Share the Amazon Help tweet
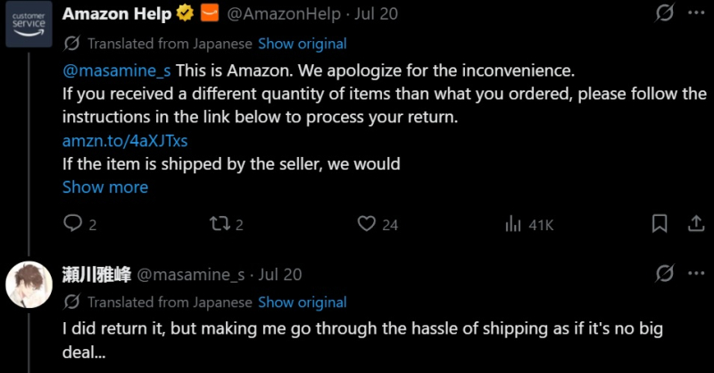The image size is (714, 373). click(696, 224)
